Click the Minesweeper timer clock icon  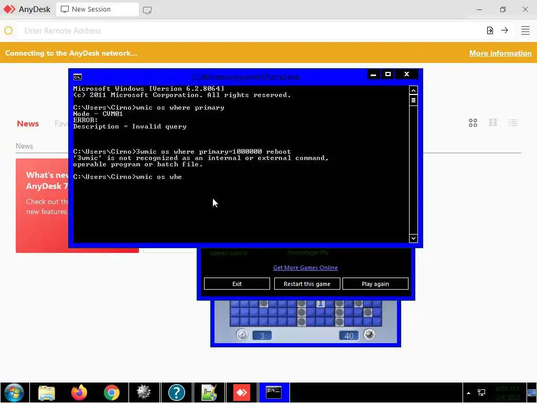tap(242, 334)
